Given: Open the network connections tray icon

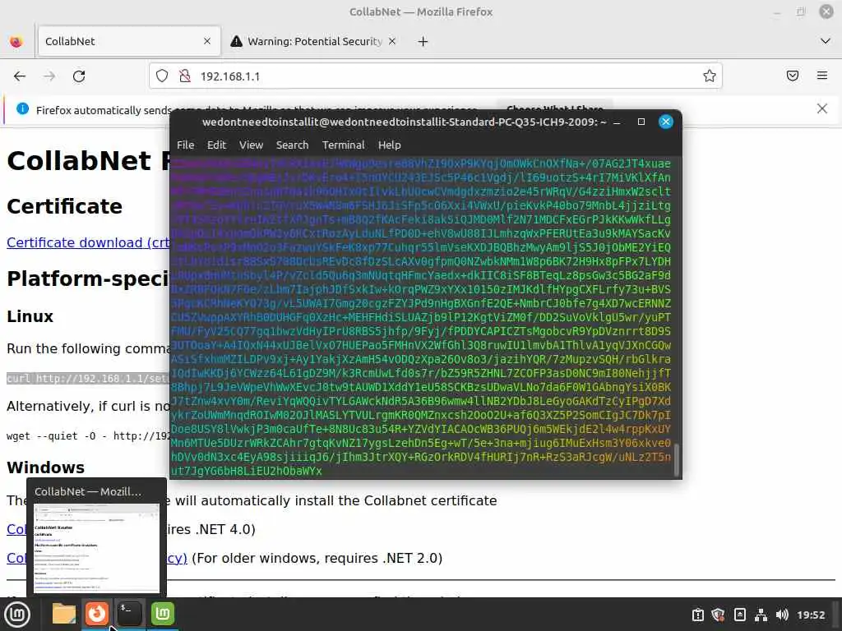Looking at the screenshot, I should pyautogui.click(x=761, y=615).
